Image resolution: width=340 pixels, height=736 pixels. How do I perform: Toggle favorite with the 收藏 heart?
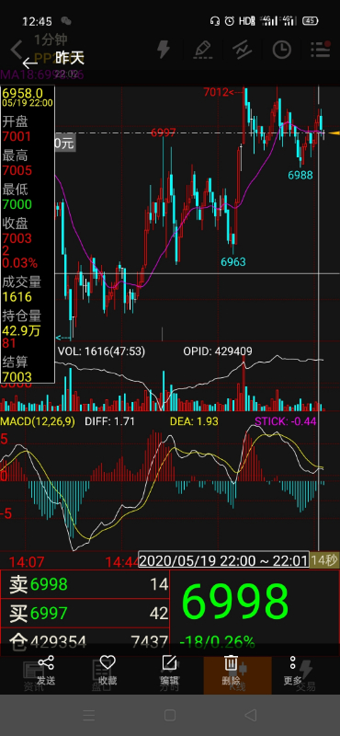[x=108, y=671]
